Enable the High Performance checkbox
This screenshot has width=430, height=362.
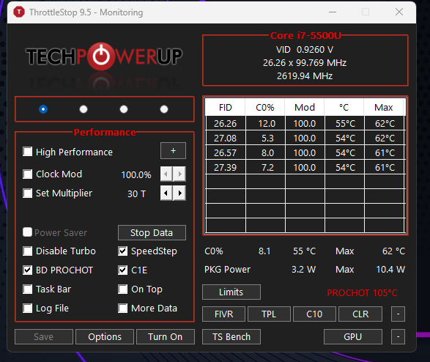pyautogui.click(x=27, y=152)
